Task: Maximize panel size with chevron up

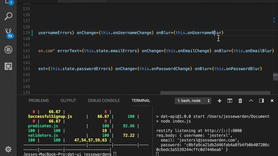Action: click(251, 101)
